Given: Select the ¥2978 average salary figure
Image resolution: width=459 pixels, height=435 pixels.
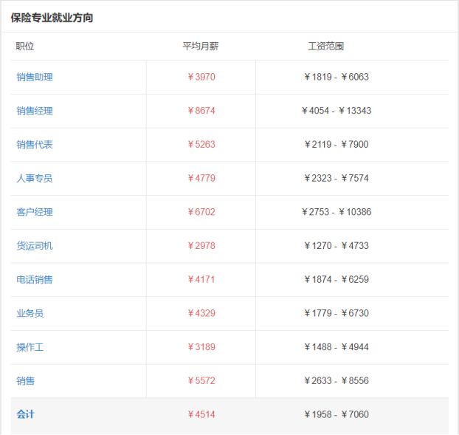Looking at the screenshot, I should pos(201,246).
